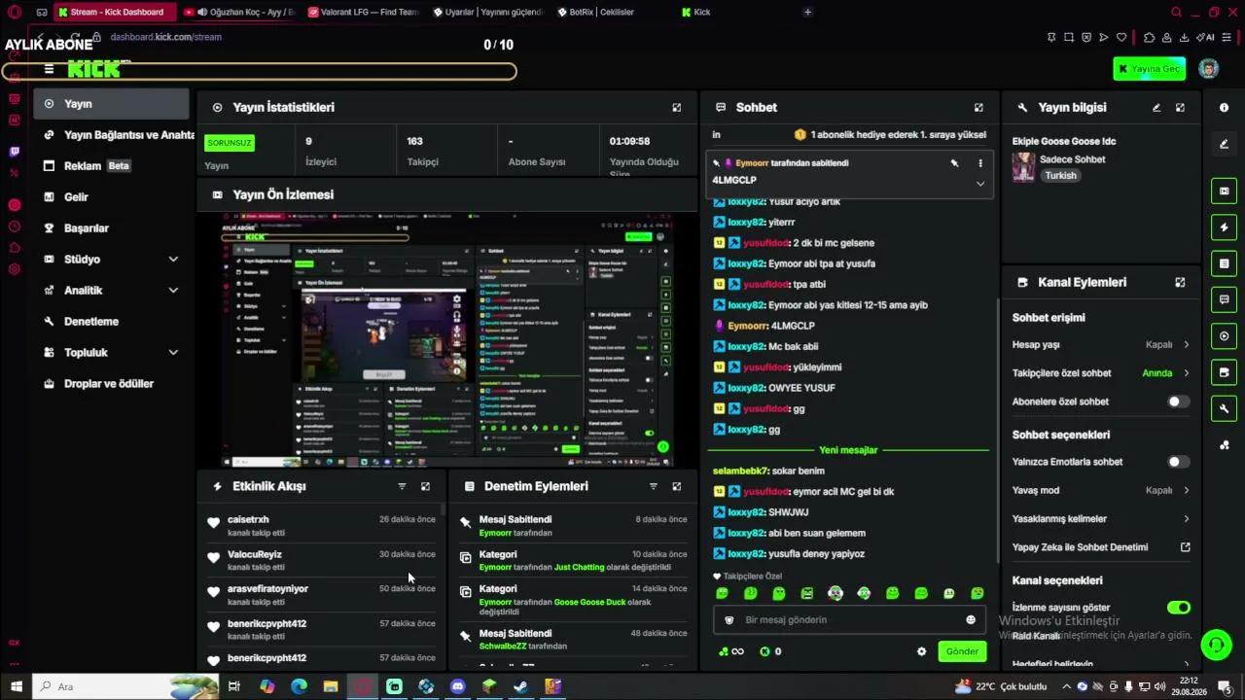Open Discord from the Windows taskbar

pos(457,686)
